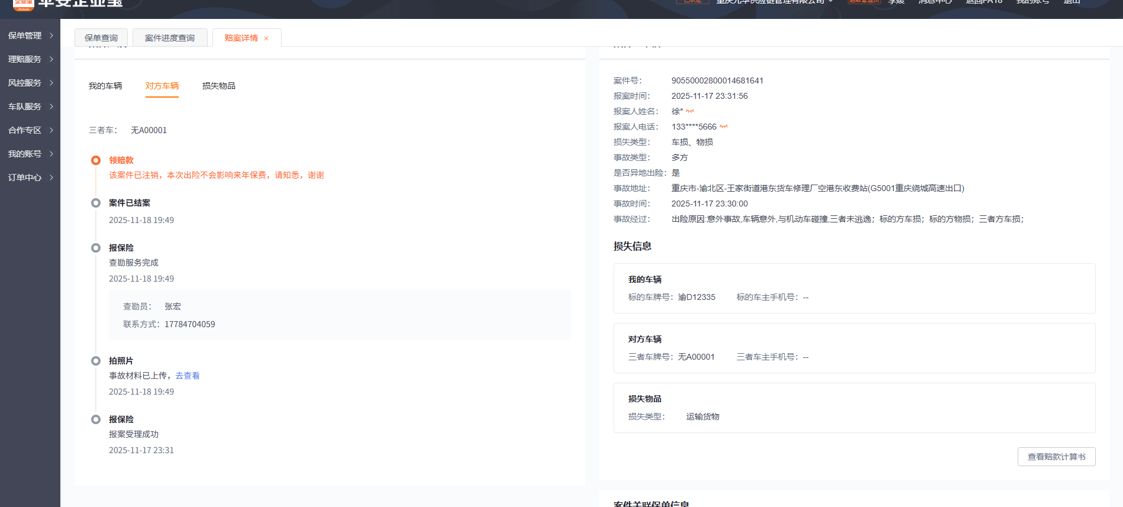The width and height of the screenshot is (1123, 507).
Task: Click the orange 领赔款 timeline marker
Action: click(96, 160)
